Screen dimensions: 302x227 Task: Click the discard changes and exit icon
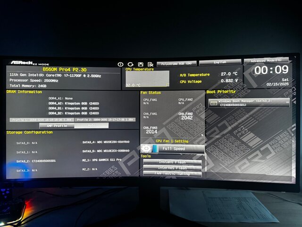tap(150, 64)
